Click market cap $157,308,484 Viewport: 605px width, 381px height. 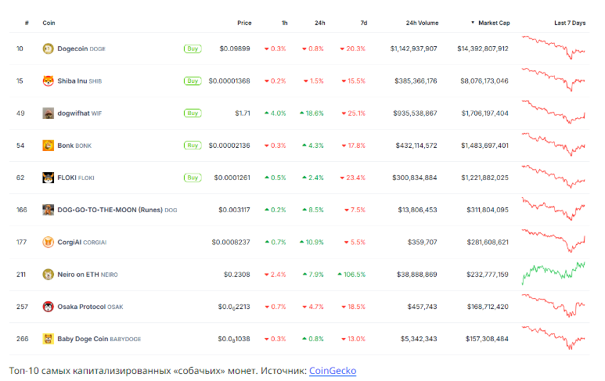(x=487, y=339)
